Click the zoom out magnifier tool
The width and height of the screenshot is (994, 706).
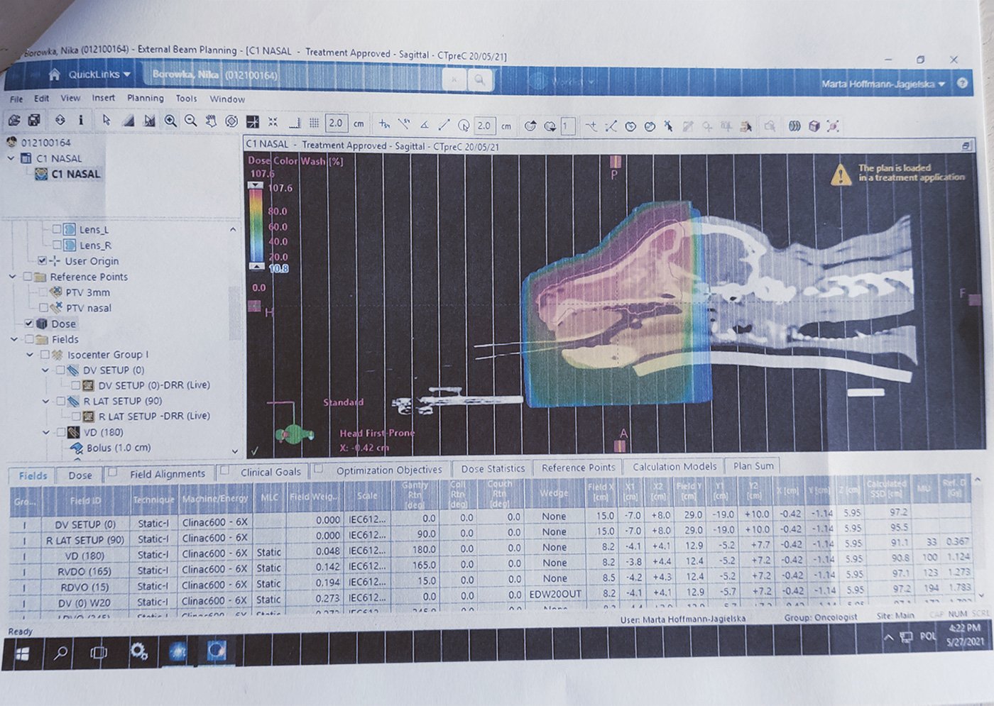point(190,121)
